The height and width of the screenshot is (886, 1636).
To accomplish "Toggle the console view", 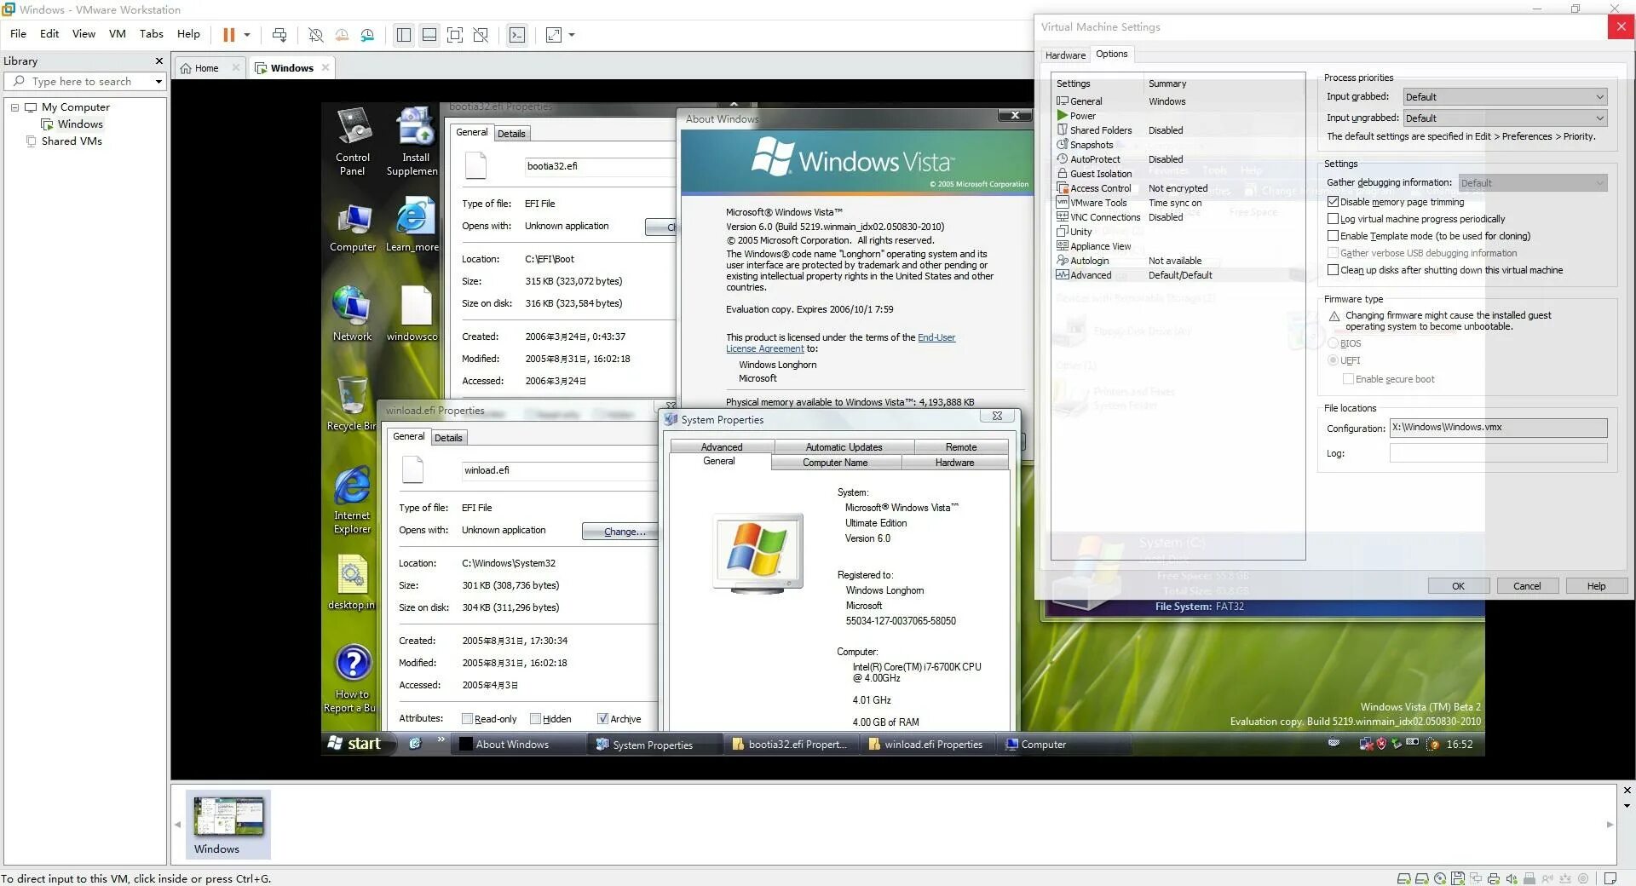I will [x=517, y=35].
